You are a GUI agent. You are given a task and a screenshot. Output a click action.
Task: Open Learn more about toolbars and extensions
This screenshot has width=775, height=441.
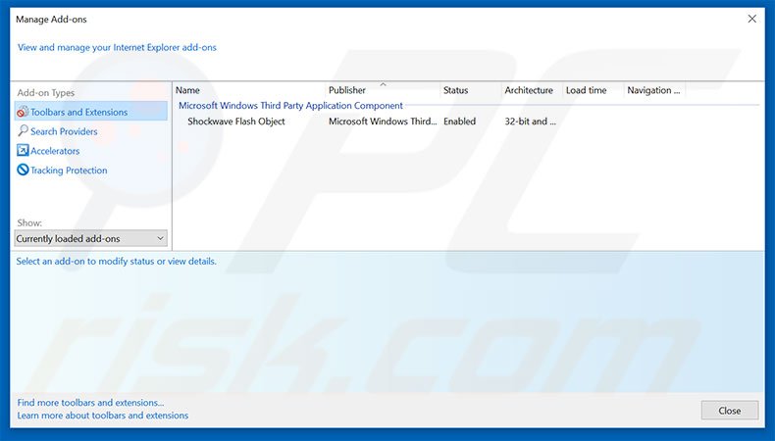point(103,416)
